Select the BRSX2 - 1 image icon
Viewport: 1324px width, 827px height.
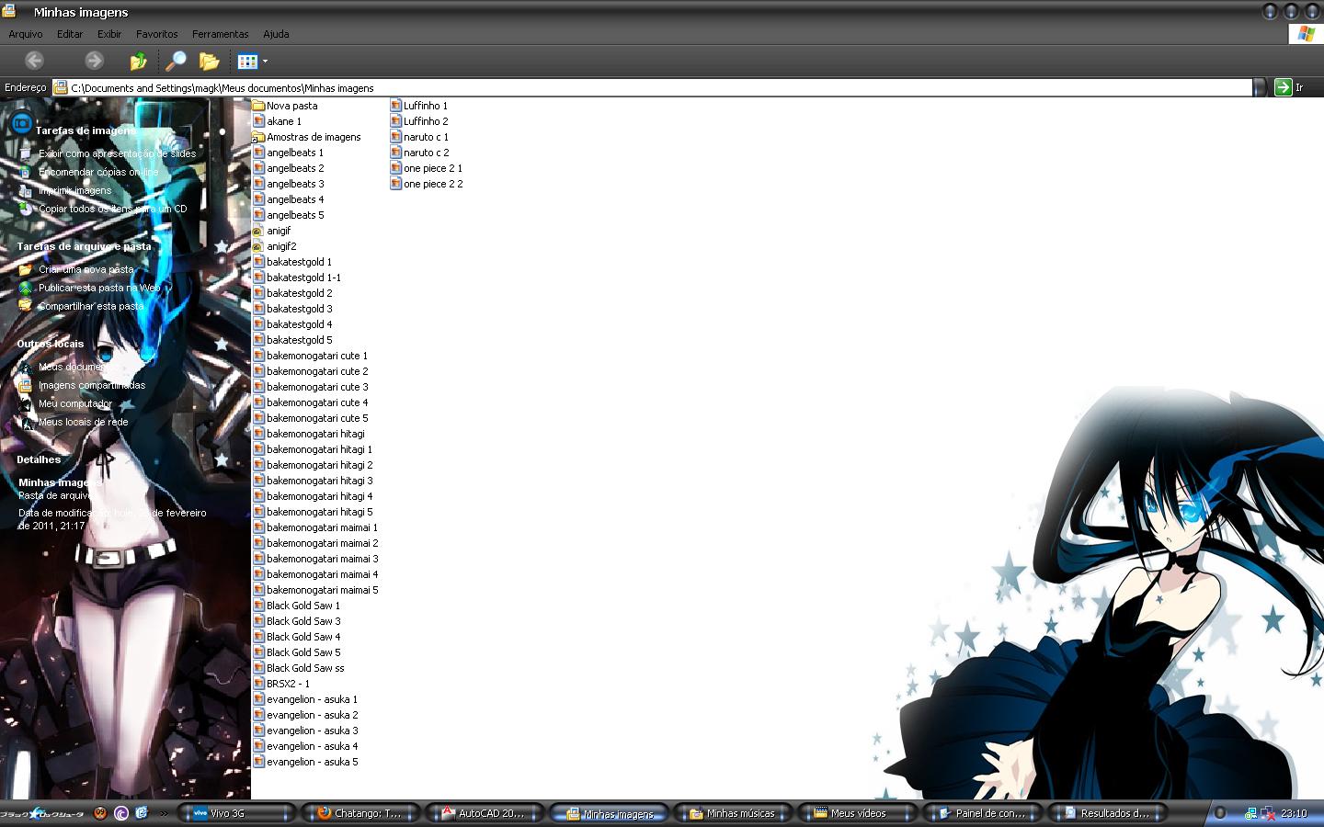[x=258, y=684]
